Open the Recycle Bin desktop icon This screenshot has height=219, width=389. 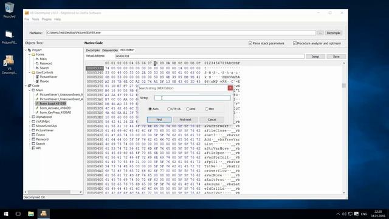[x=9, y=8]
